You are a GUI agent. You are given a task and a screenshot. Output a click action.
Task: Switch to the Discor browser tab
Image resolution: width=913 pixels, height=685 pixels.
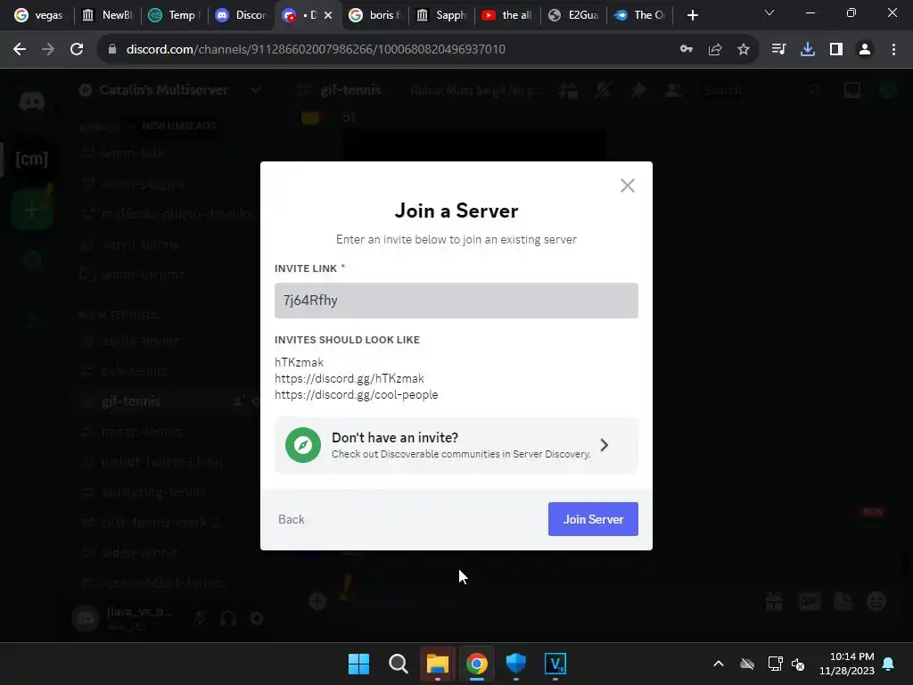pyautogui.click(x=241, y=15)
